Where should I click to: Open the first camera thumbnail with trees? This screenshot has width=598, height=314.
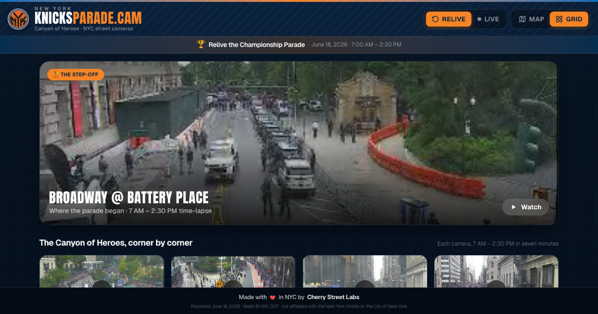[x=102, y=272]
